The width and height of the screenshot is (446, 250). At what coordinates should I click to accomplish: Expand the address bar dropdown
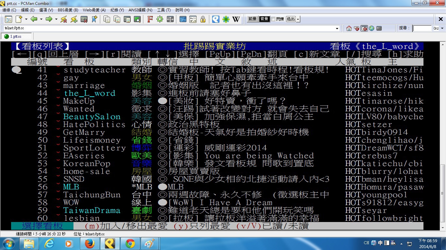(337, 29)
